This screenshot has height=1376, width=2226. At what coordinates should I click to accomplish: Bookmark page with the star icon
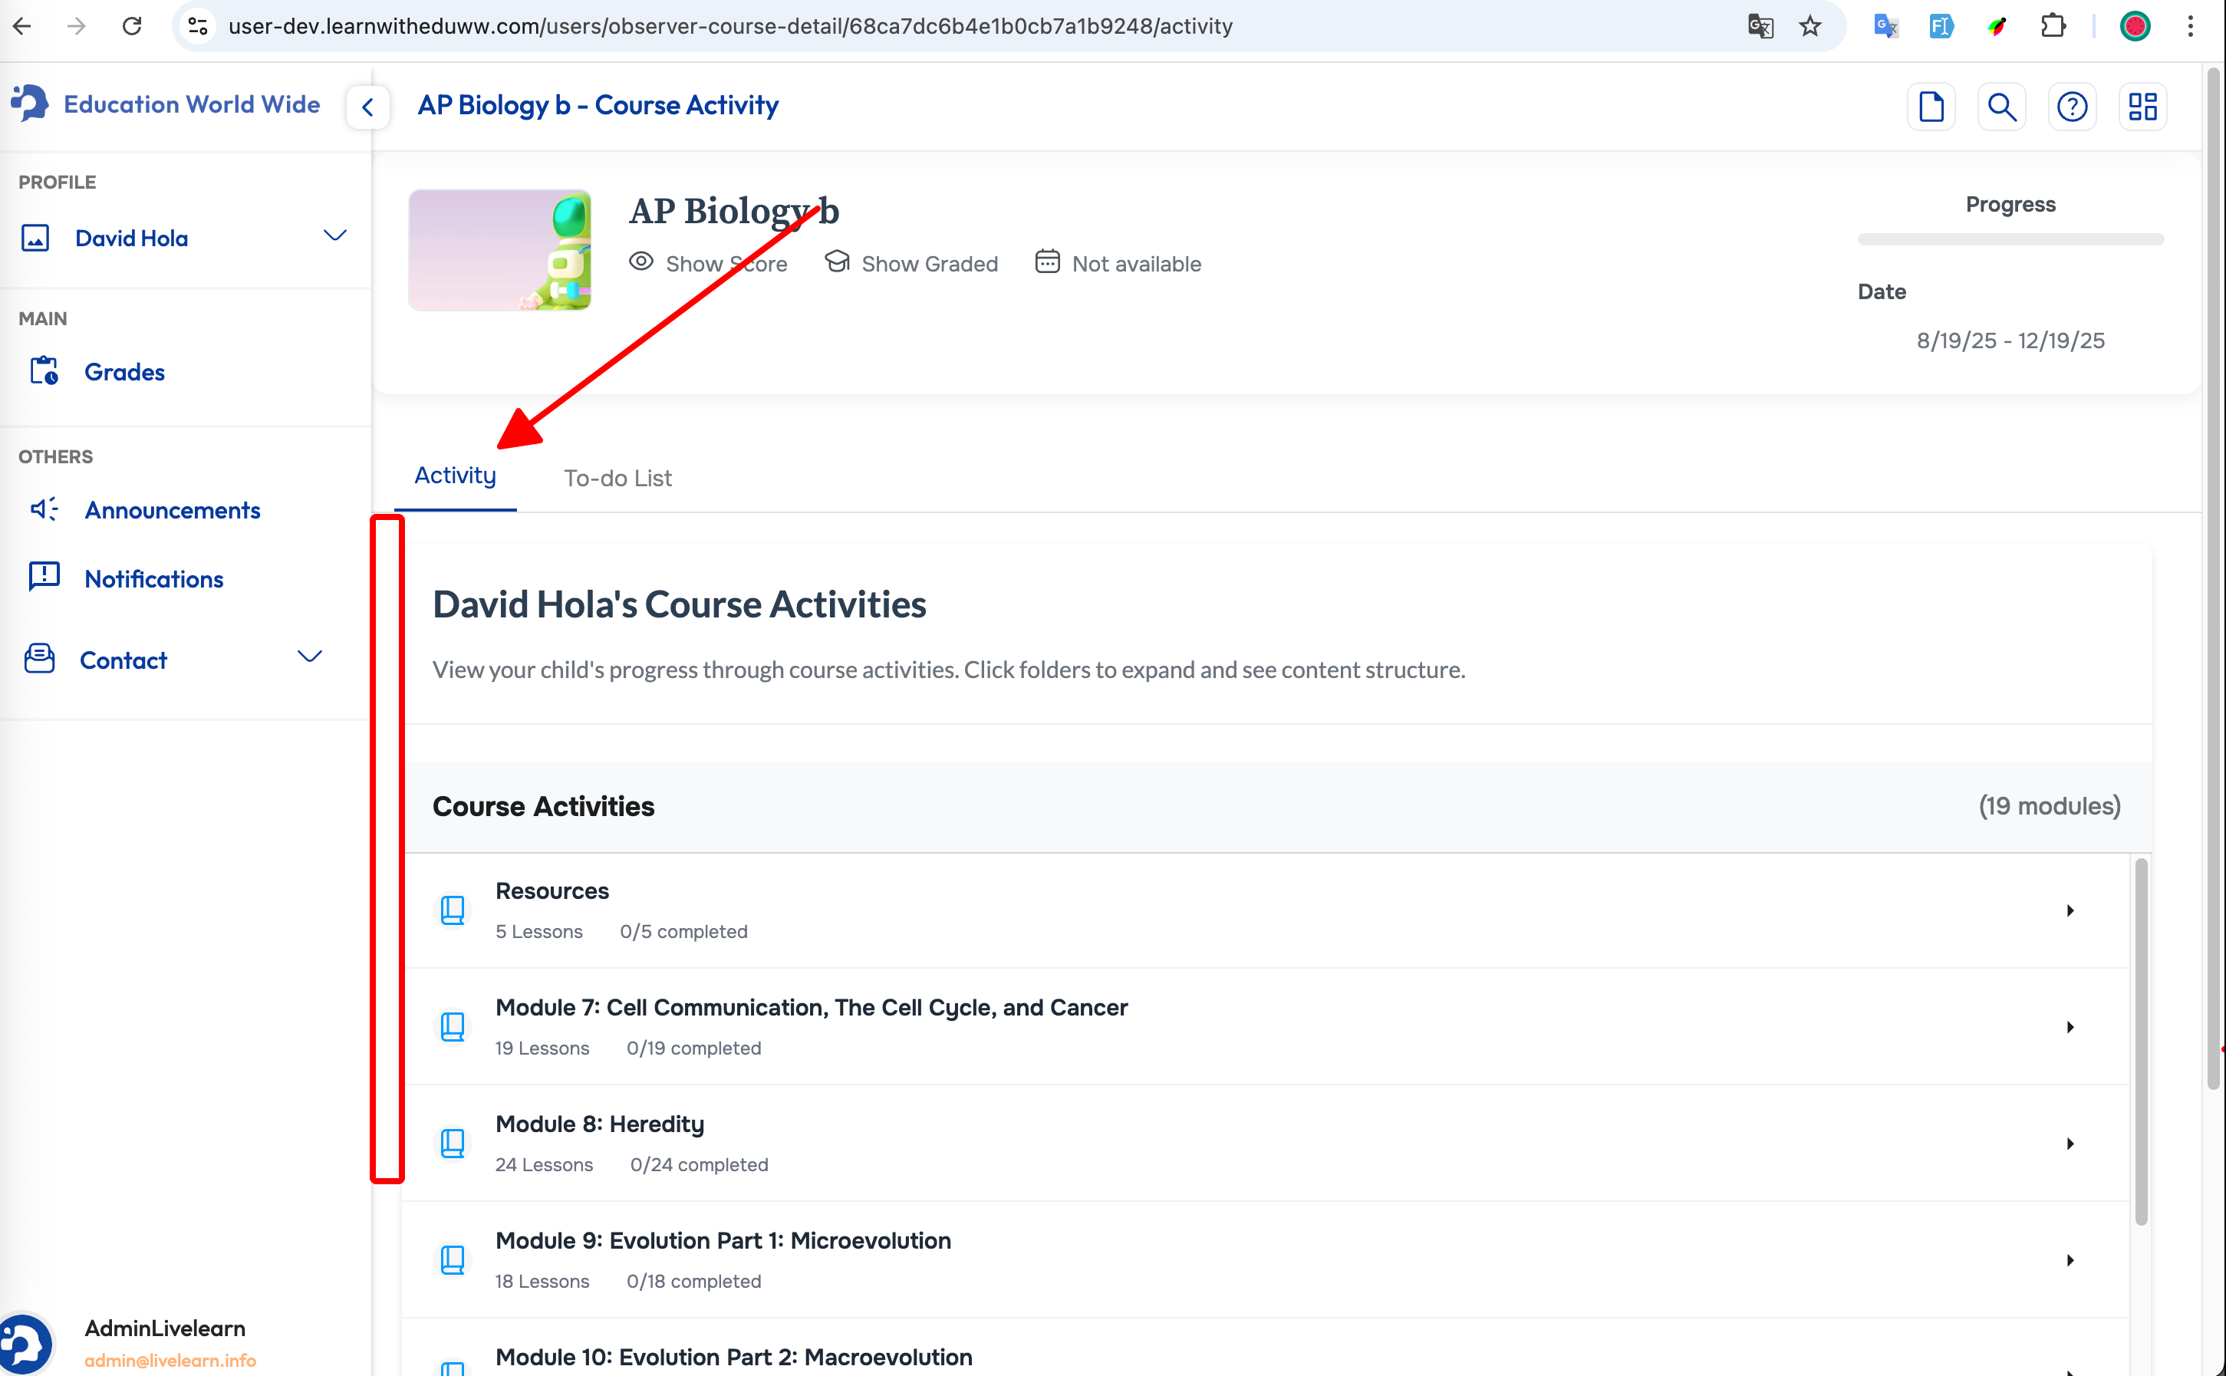point(1809,26)
